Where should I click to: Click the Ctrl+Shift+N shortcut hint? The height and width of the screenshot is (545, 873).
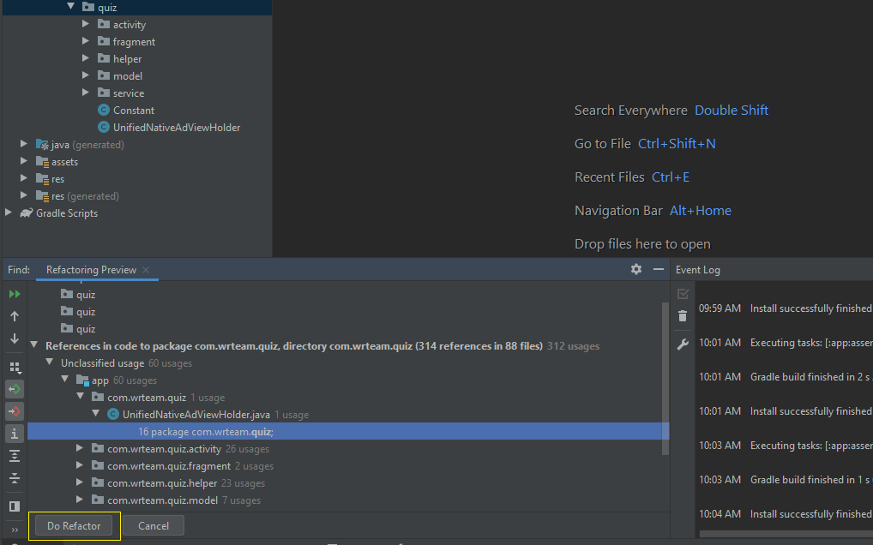point(677,143)
